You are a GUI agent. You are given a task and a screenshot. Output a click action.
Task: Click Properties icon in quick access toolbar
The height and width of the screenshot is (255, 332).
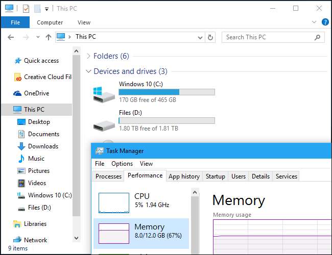coord(26,9)
